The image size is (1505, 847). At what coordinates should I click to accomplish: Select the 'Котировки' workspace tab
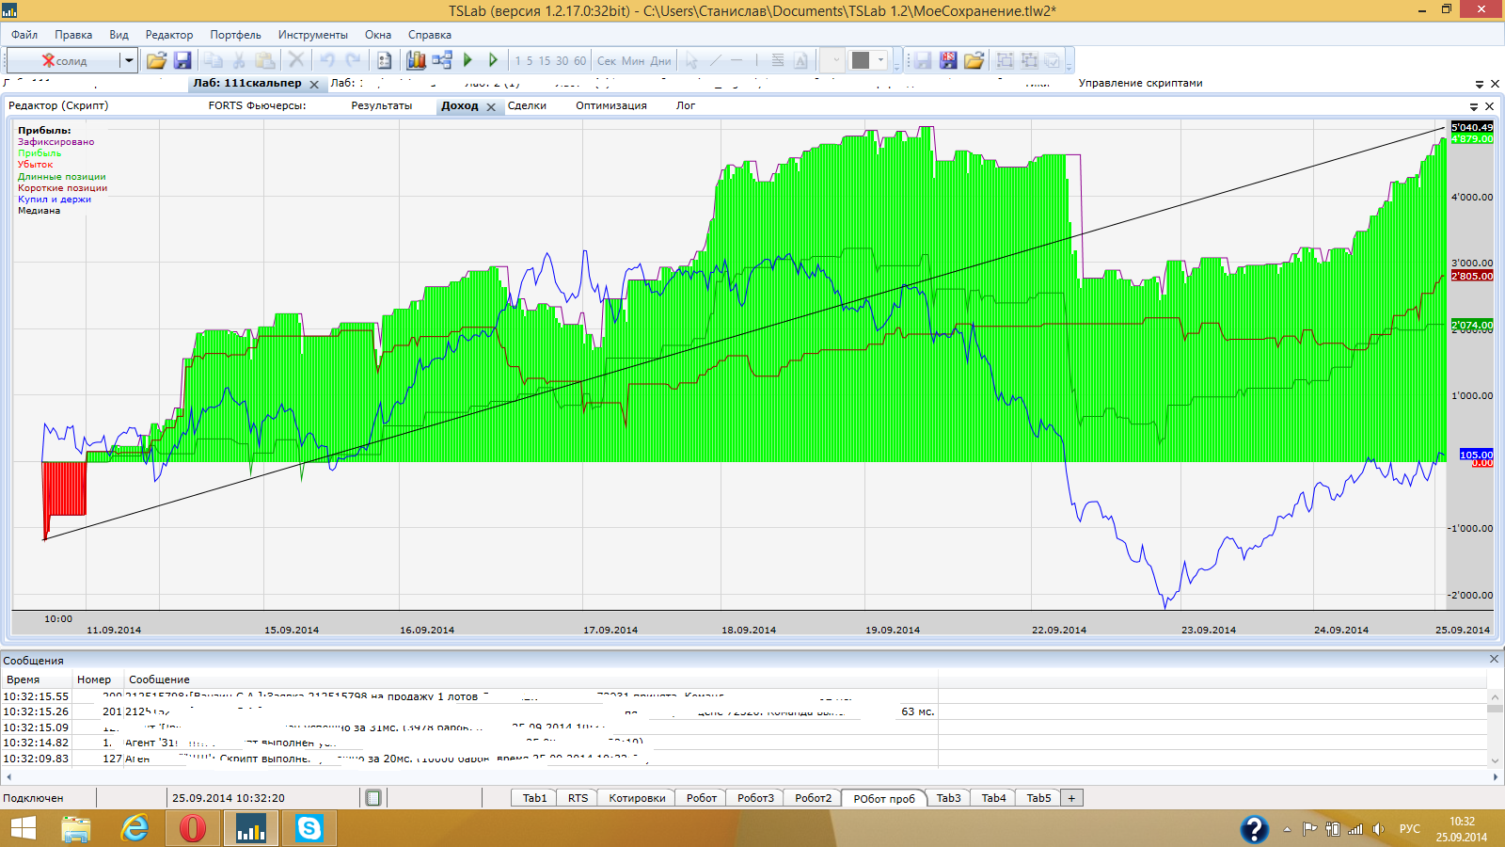coord(637,798)
